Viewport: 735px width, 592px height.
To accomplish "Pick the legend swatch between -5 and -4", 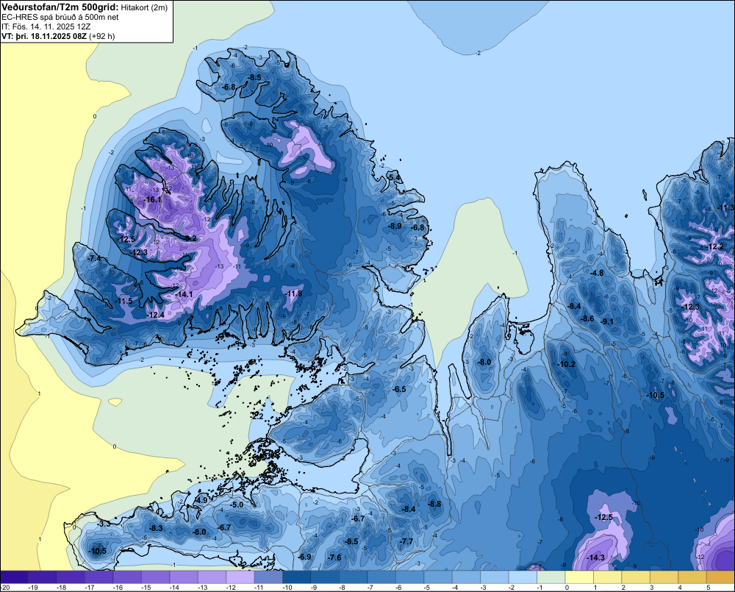I will coord(438,577).
